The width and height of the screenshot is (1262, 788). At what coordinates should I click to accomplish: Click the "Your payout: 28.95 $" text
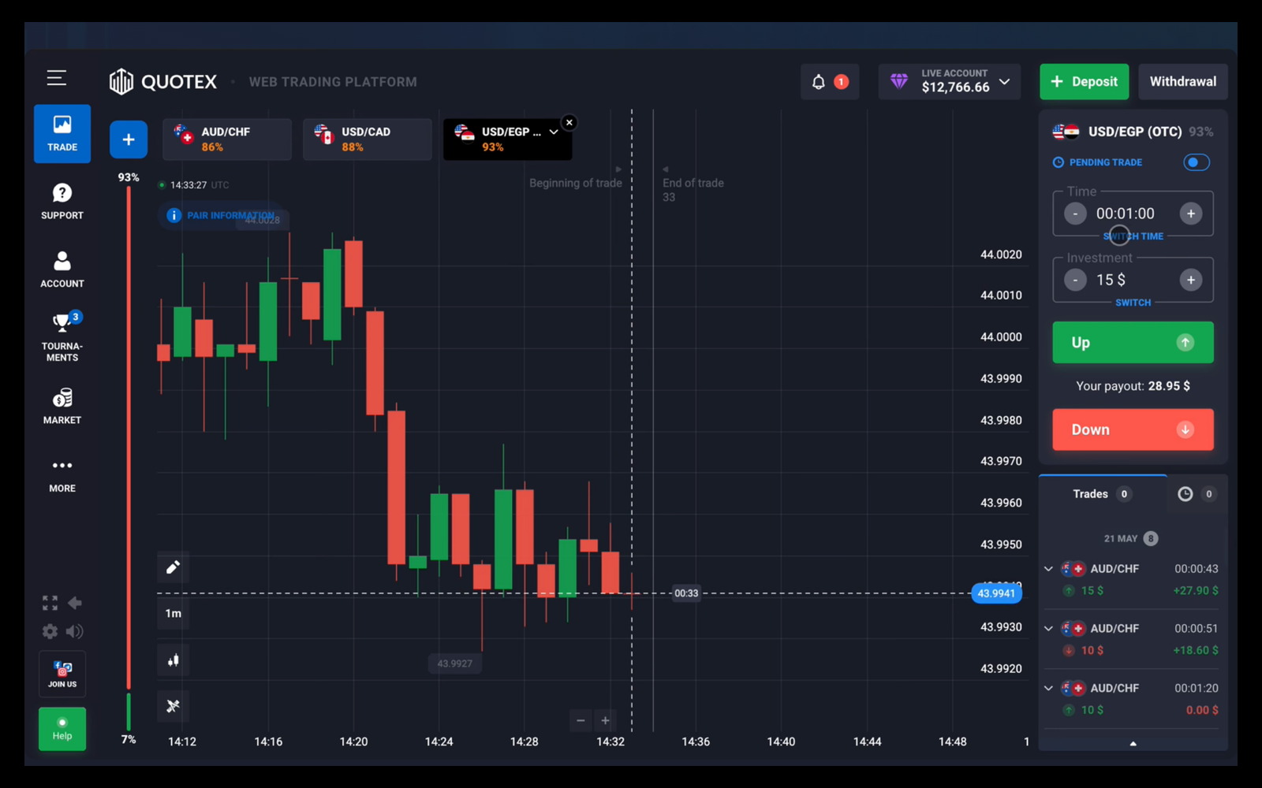pyautogui.click(x=1133, y=386)
